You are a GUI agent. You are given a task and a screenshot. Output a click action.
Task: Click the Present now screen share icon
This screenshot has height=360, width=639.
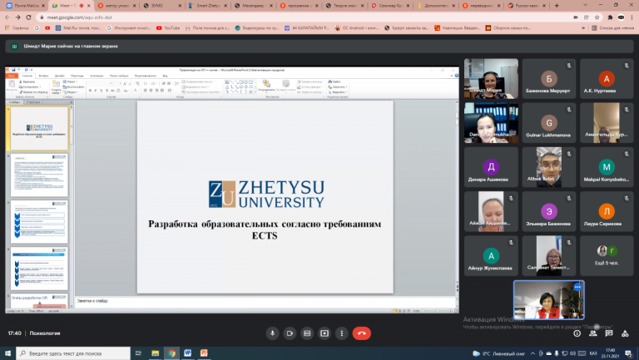click(x=324, y=333)
